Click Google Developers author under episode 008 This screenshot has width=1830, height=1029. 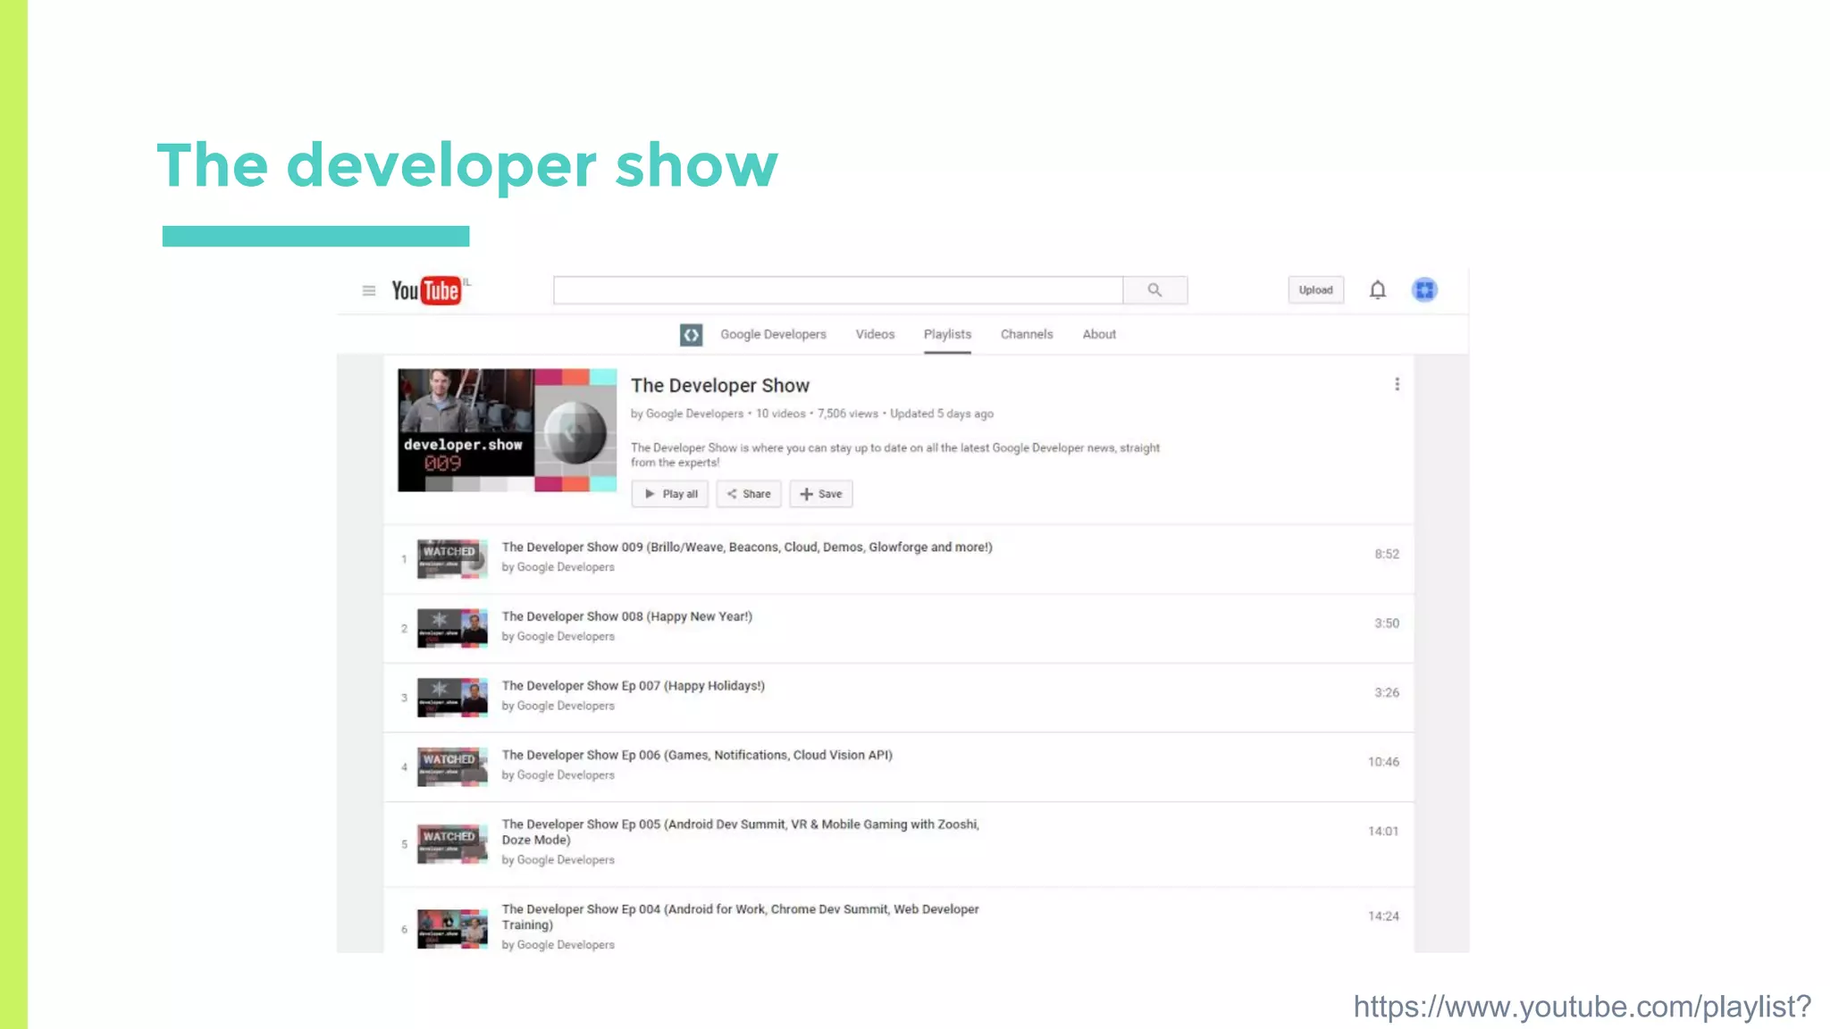(x=566, y=637)
